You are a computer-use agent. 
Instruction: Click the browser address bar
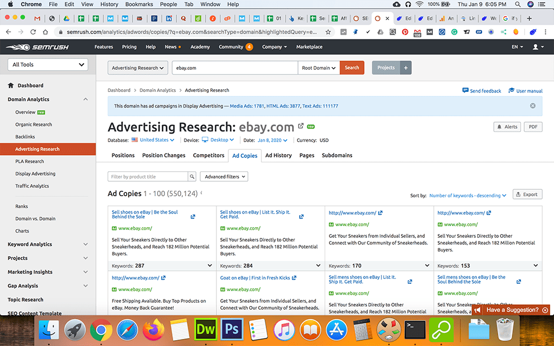pos(193,32)
